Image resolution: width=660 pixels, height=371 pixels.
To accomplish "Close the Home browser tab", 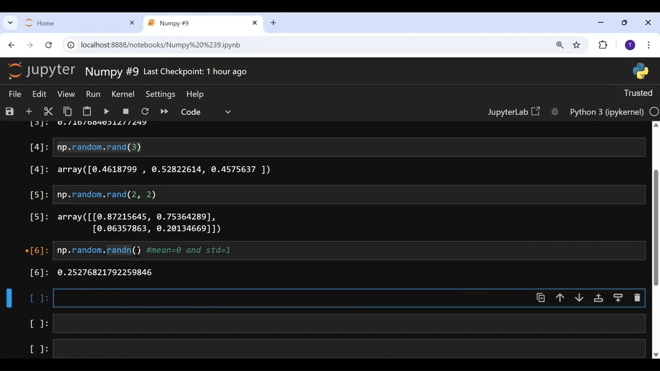I will point(132,23).
